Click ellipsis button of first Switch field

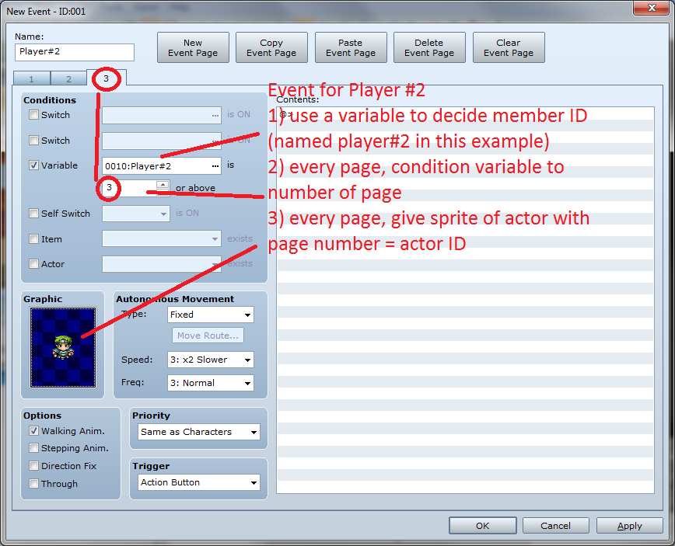click(215, 115)
